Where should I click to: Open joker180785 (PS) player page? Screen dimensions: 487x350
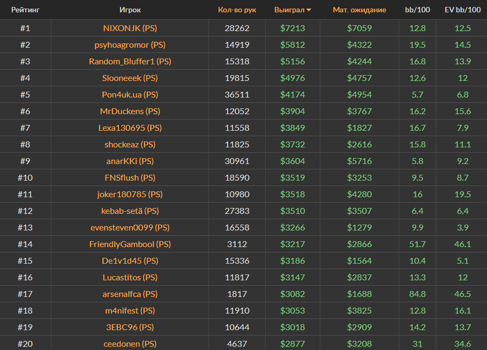click(130, 194)
